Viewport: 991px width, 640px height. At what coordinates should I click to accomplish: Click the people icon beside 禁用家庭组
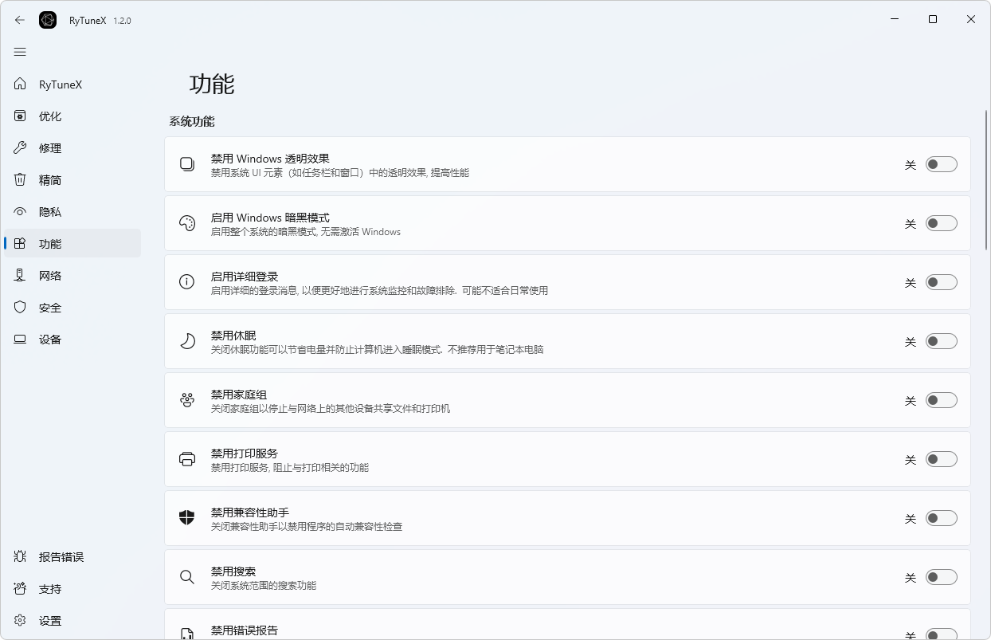tap(186, 400)
